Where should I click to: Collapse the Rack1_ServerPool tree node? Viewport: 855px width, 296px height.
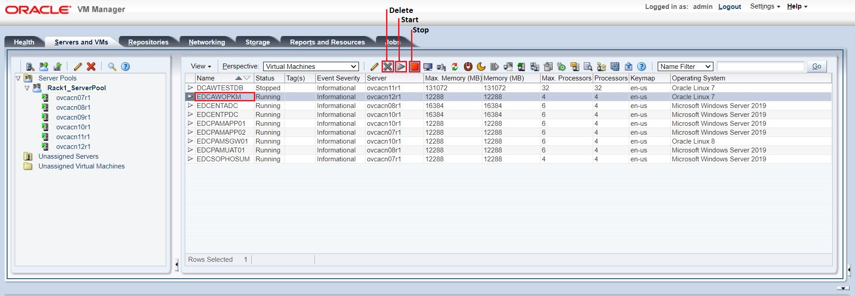(x=27, y=88)
